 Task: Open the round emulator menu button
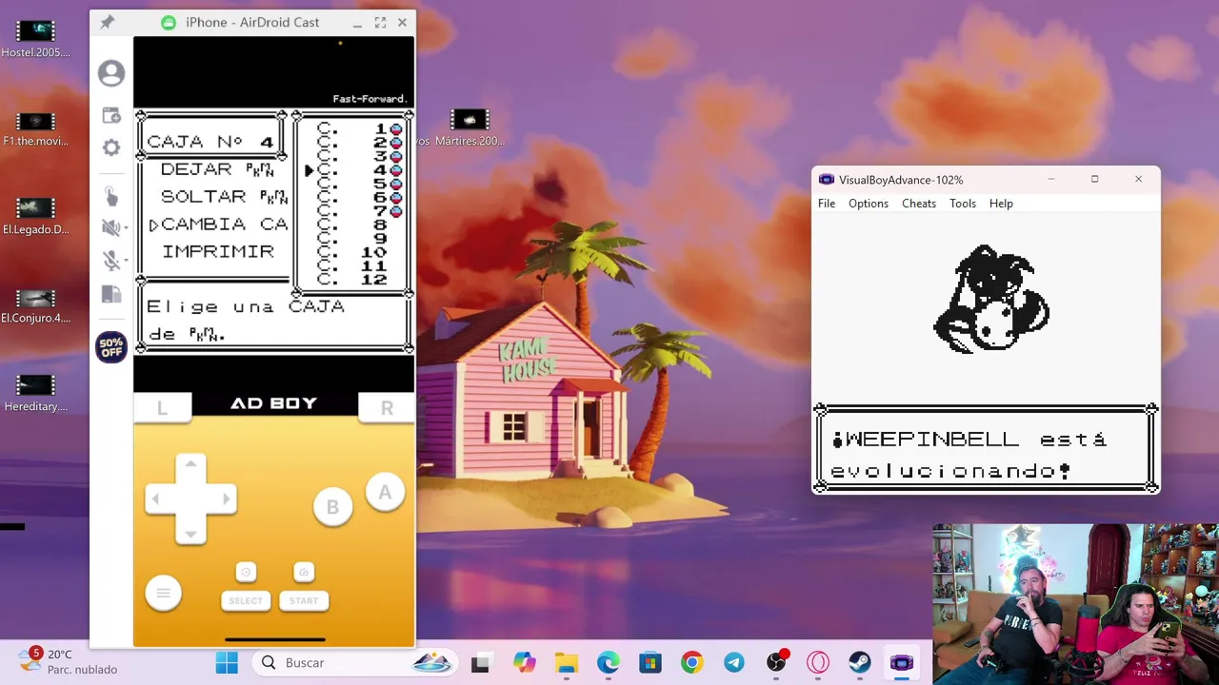coord(163,594)
